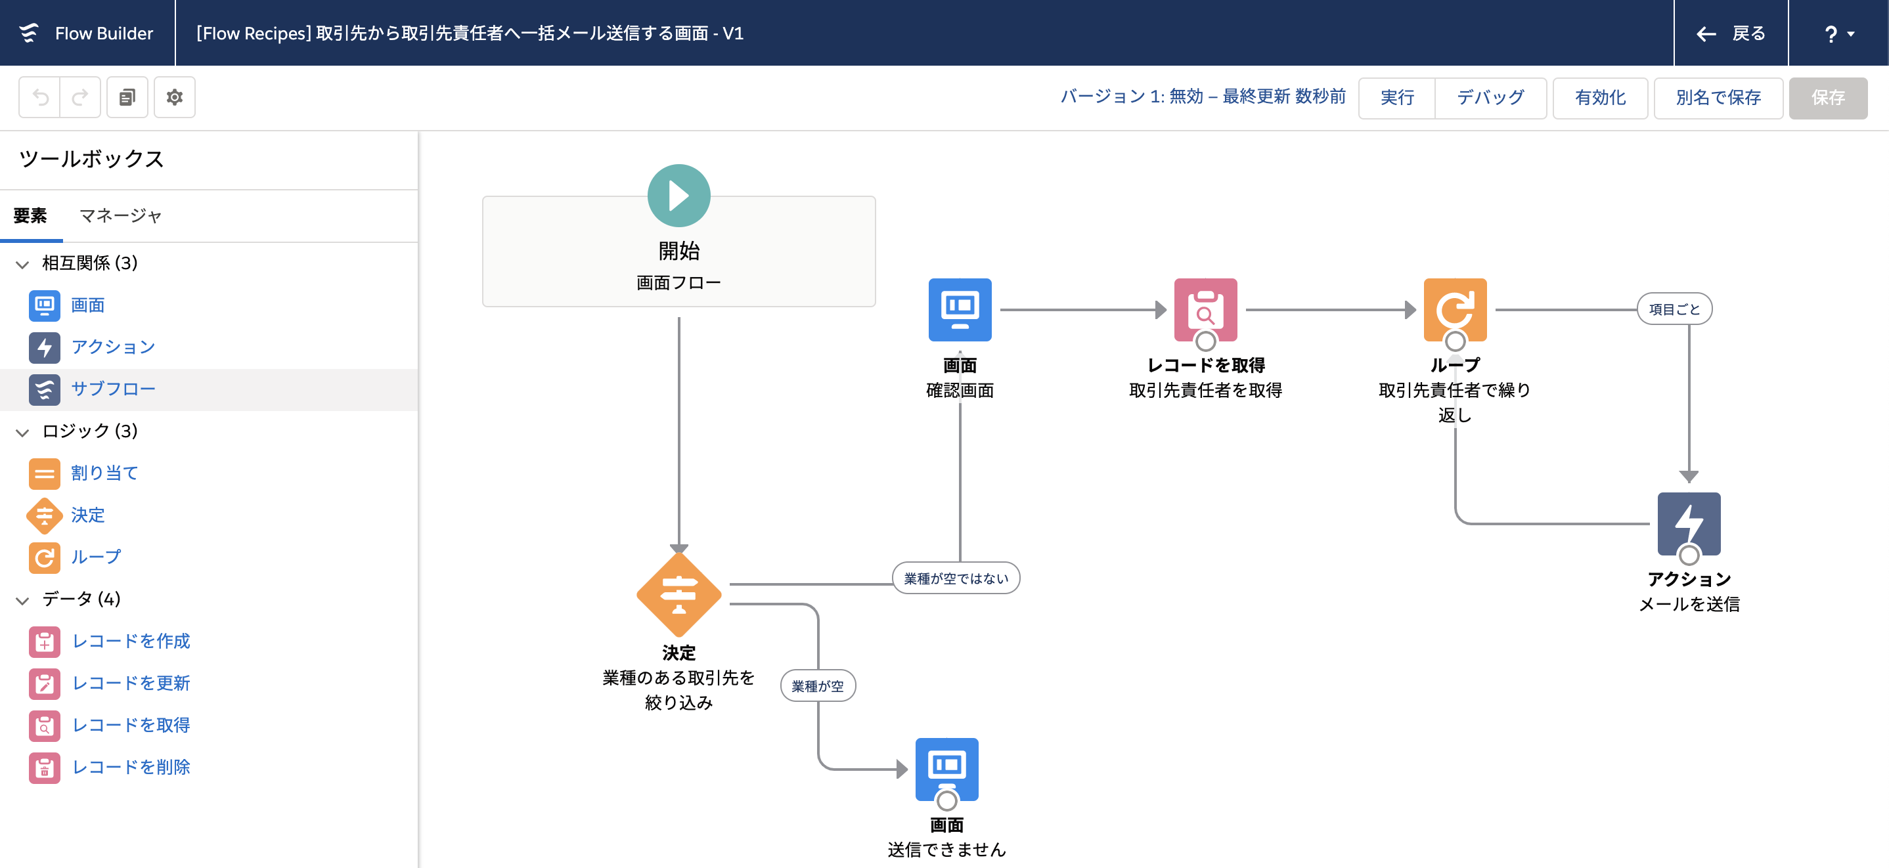Click the レコードを削除 text link in toolbox
Viewport: 1889px width, 868px height.
coord(131,767)
